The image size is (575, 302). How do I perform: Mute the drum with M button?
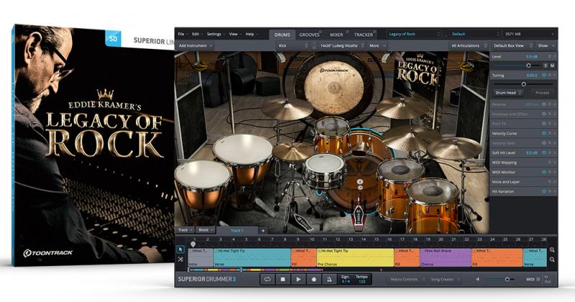[x=553, y=65]
